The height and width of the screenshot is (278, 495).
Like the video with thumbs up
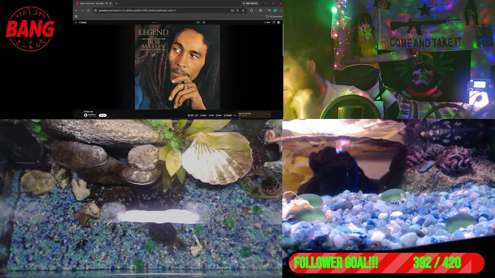click(191, 115)
